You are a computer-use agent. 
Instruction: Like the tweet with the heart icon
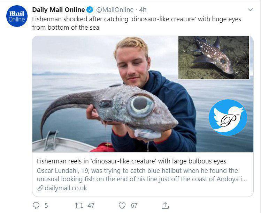click(122, 206)
